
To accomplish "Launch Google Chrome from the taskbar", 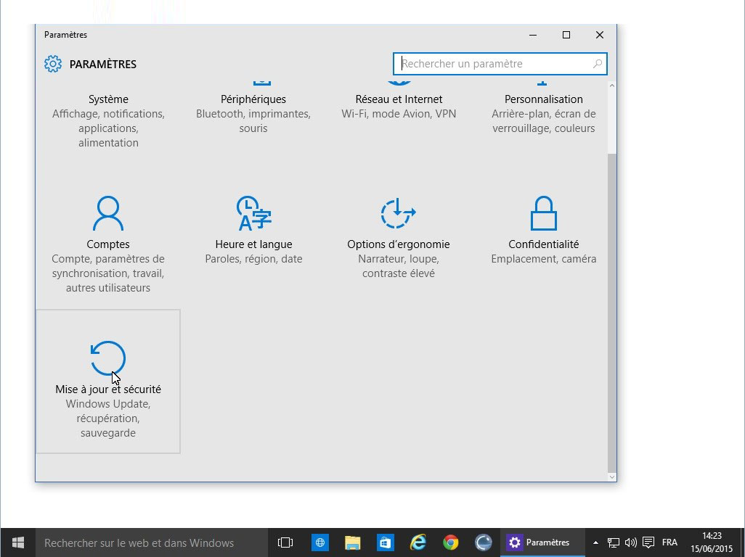I will pos(451,542).
